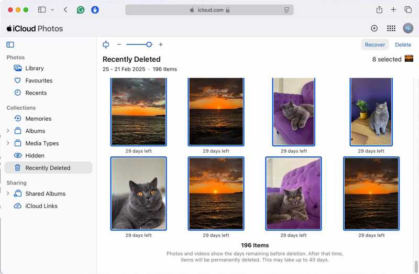This screenshot has height=274, width=419.
Task: Toggle aspect ratio thumbnail view icon
Action: [106, 44]
